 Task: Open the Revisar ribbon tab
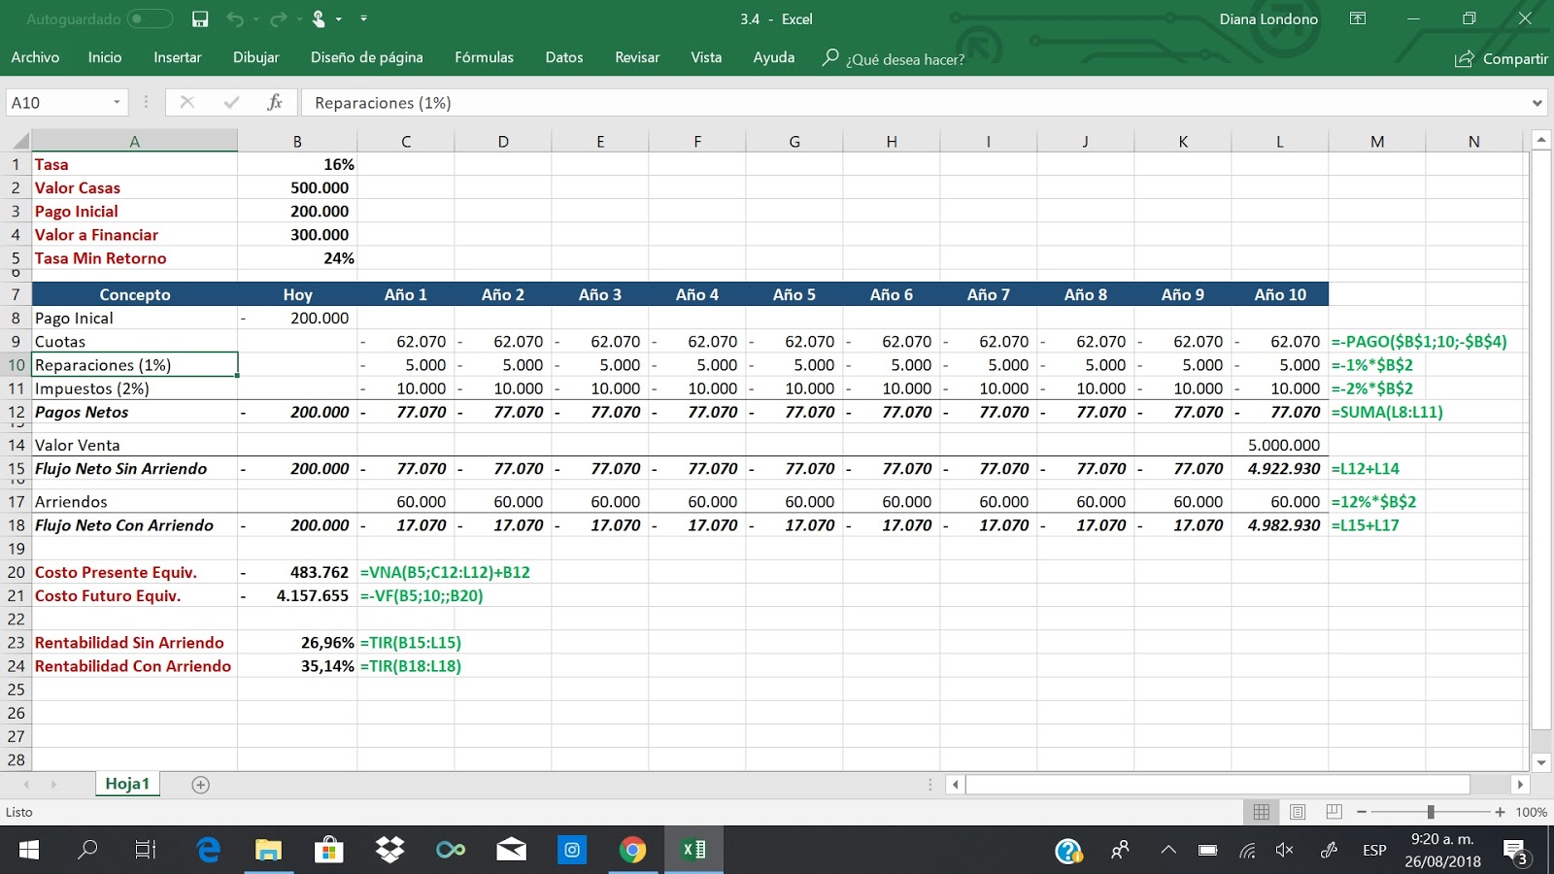pos(637,57)
